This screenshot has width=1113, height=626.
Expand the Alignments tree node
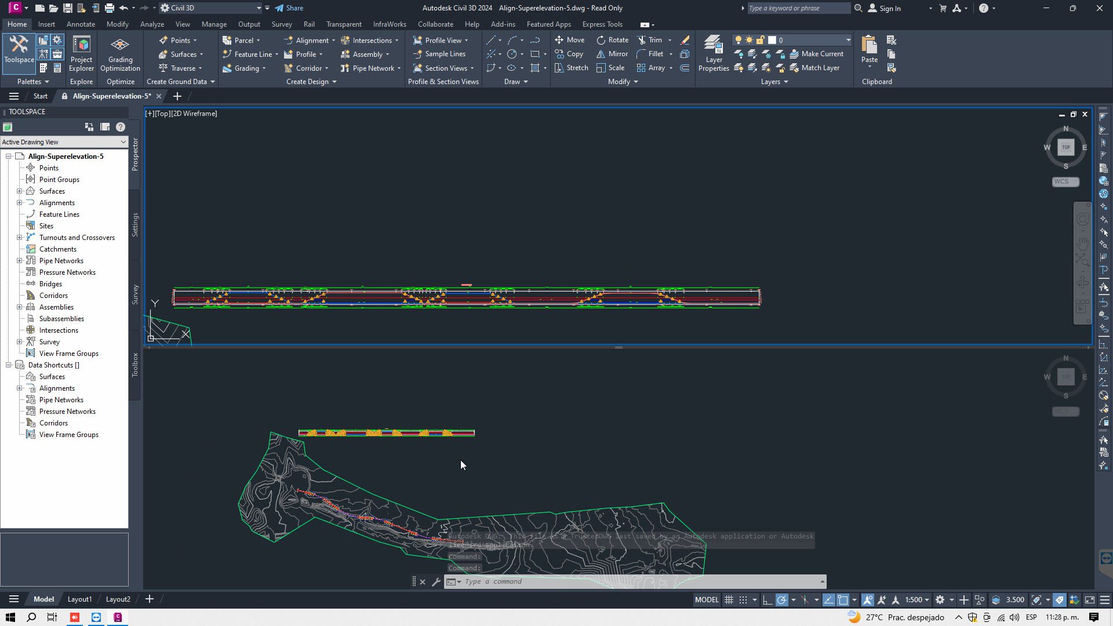[19, 203]
